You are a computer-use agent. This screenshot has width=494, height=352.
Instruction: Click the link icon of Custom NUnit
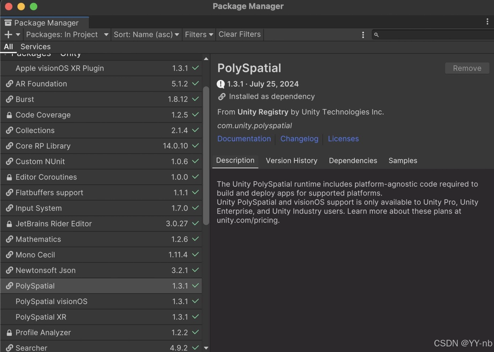pos(9,162)
